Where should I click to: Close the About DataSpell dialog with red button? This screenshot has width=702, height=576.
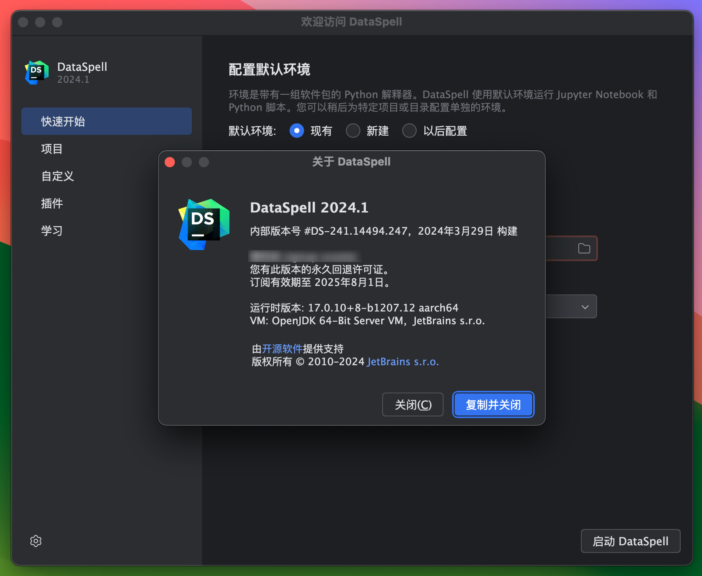tap(170, 162)
